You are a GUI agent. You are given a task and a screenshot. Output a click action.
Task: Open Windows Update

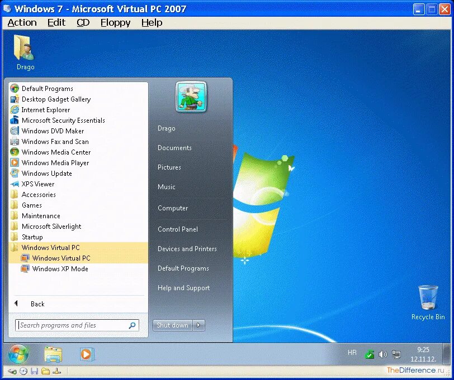point(78,174)
